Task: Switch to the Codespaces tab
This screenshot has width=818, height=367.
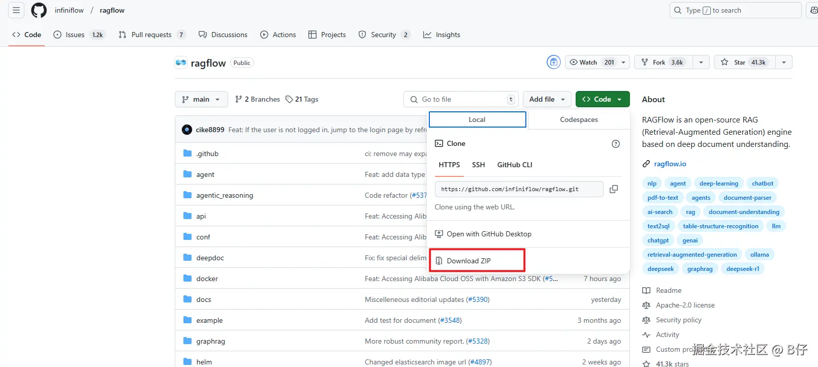Action: coord(579,119)
